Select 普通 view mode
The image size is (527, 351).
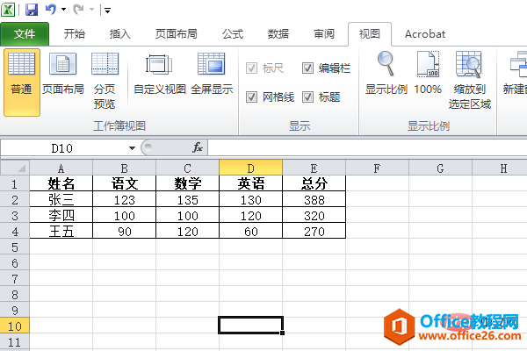pos(22,82)
